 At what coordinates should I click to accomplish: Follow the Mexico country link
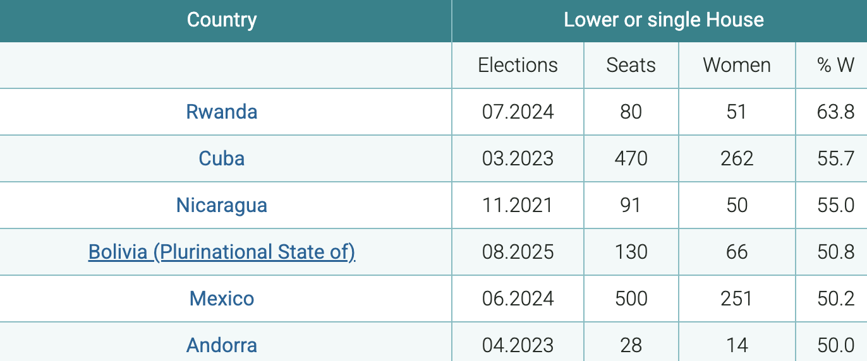(222, 298)
